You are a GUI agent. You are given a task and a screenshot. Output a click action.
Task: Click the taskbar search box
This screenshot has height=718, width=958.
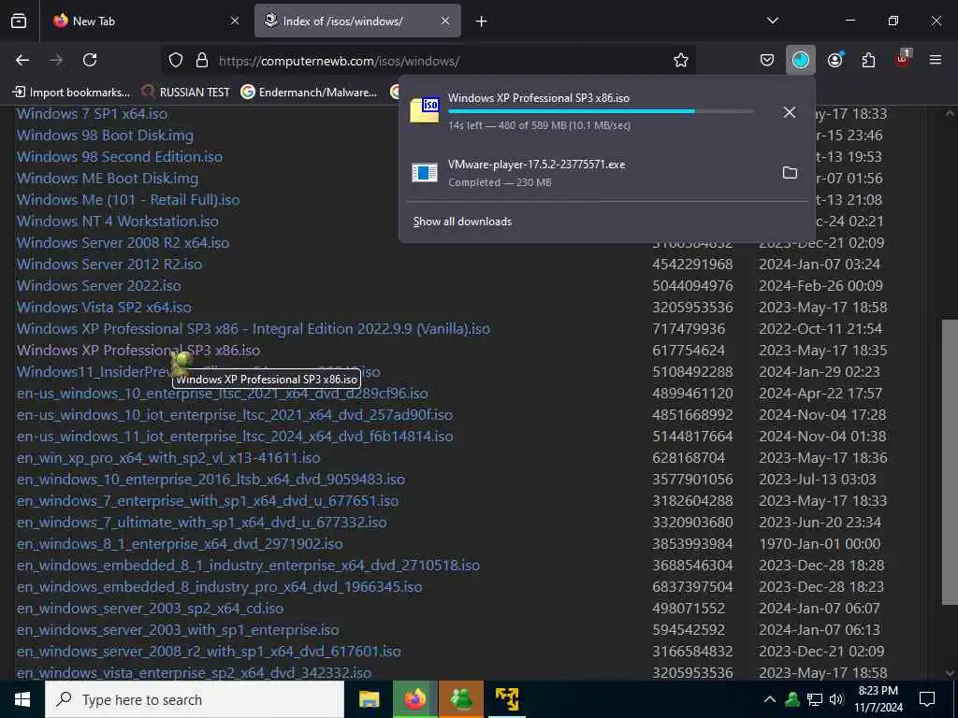click(195, 699)
